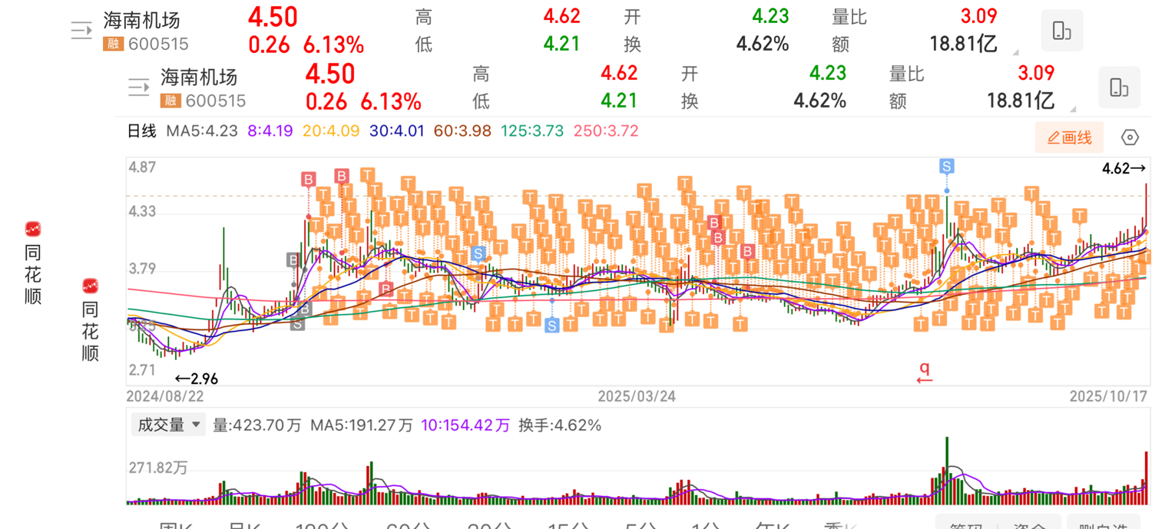Tap the 3.79 price axis label
The height and width of the screenshot is (529, 1152).
(x=141, y=269)
